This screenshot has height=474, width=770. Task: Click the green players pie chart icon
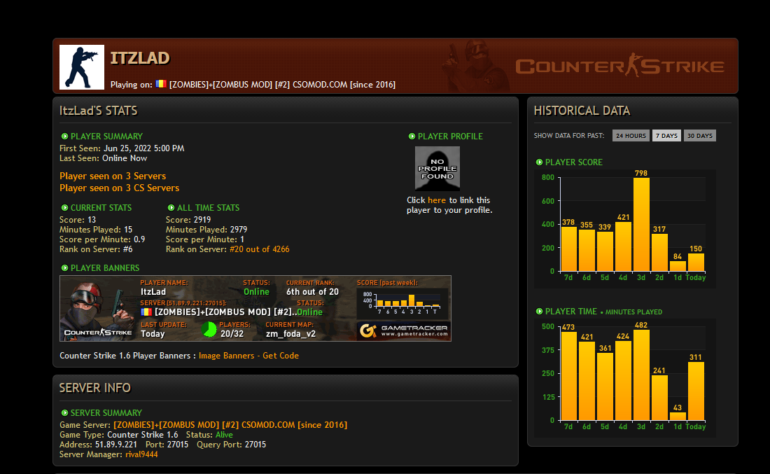209,329
